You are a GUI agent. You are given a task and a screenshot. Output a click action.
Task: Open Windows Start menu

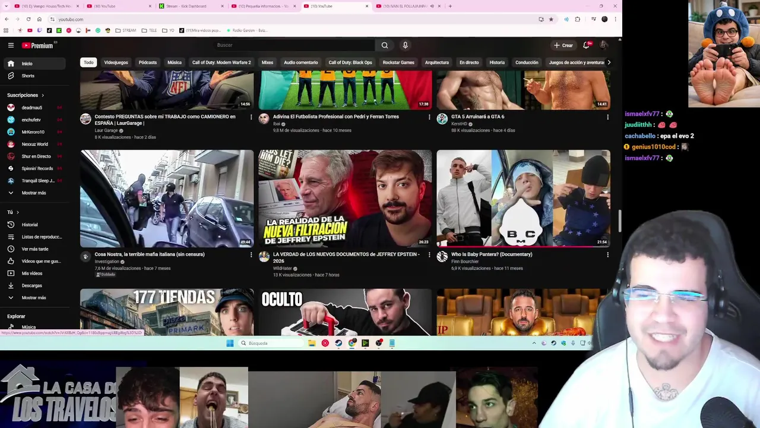[230, 343]
